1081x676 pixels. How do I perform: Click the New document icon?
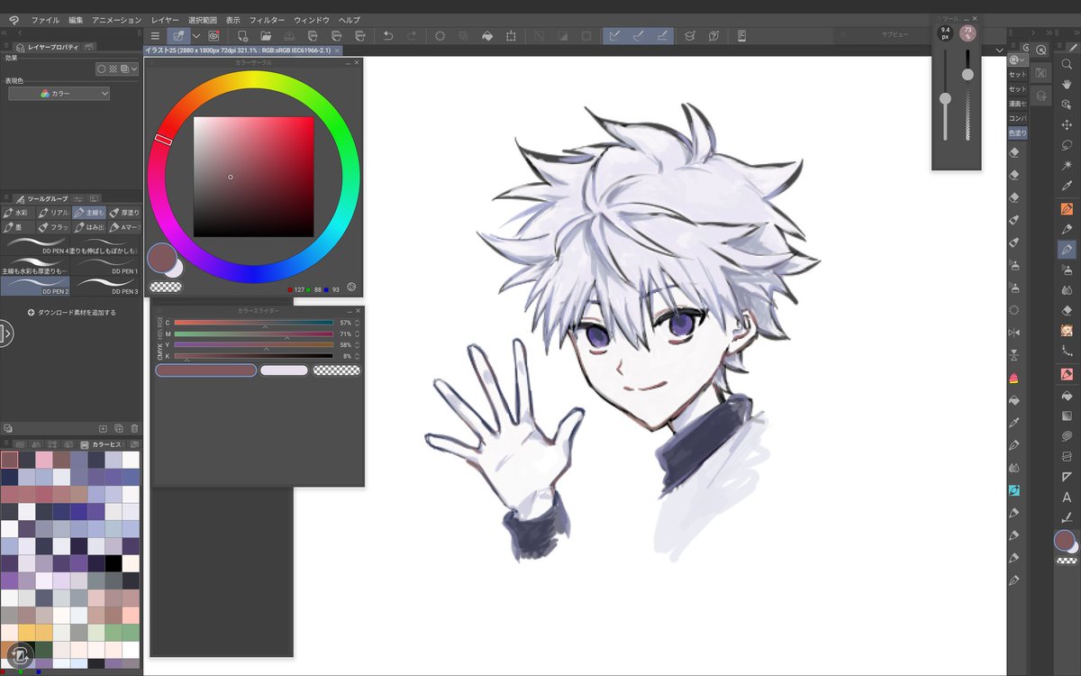tap(242, 36)
